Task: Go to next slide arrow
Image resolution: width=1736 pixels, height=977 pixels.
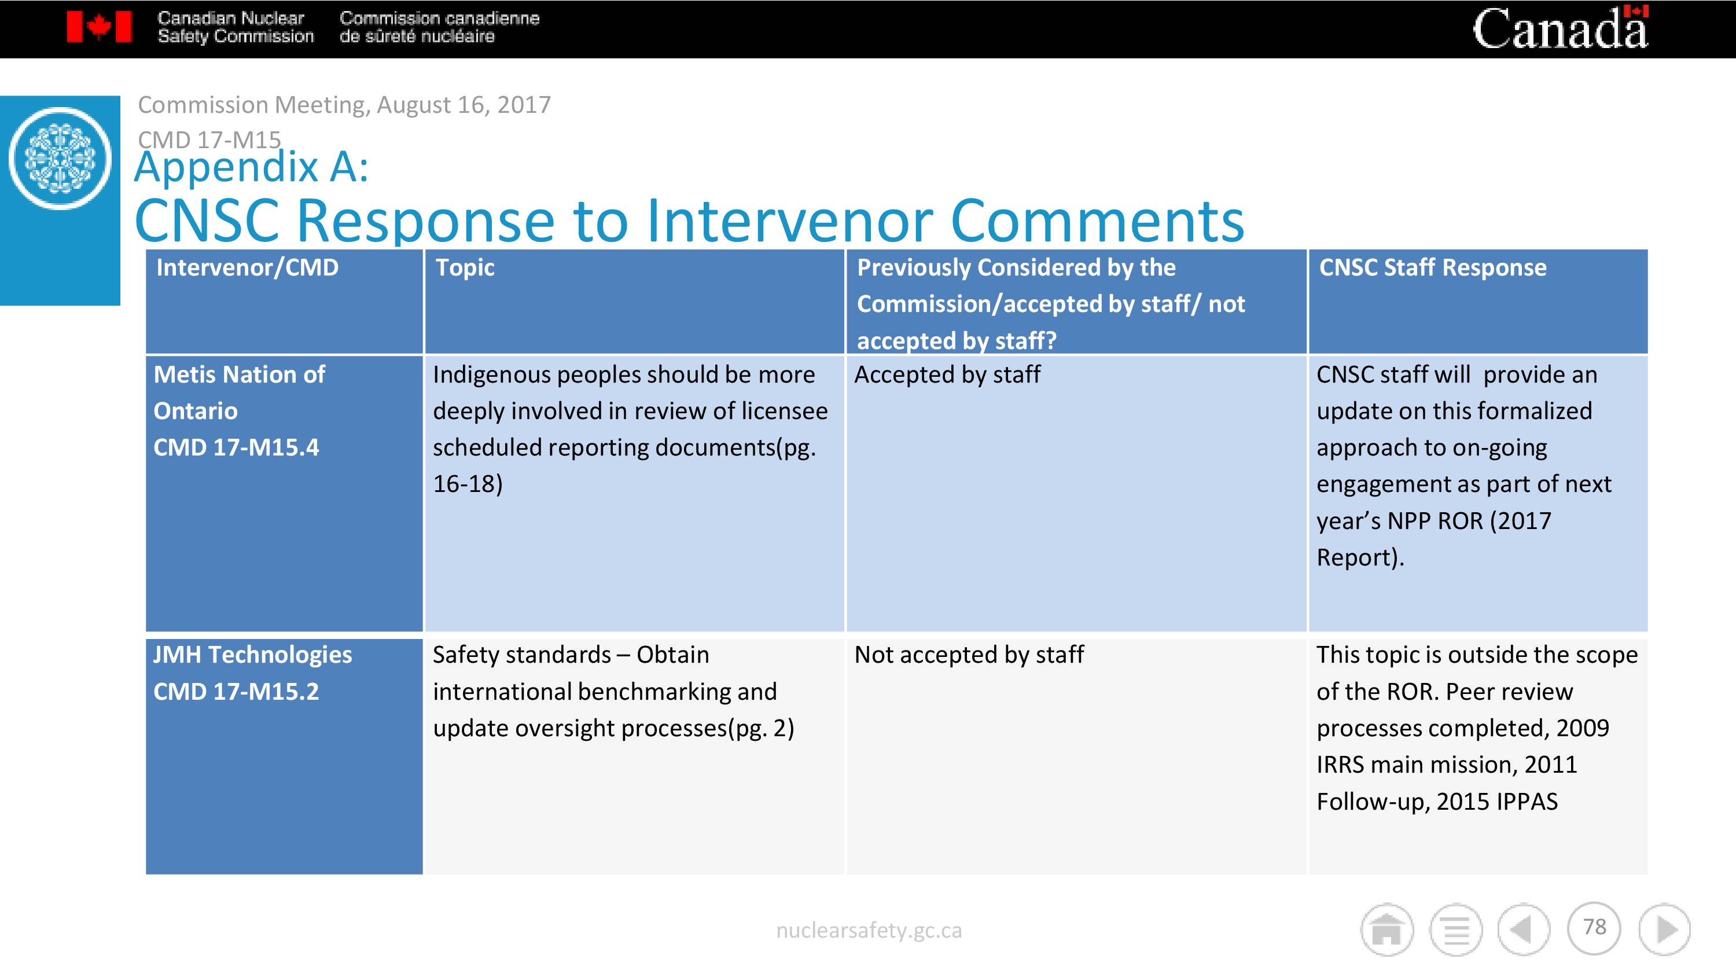Action: tap(1665, 930)
